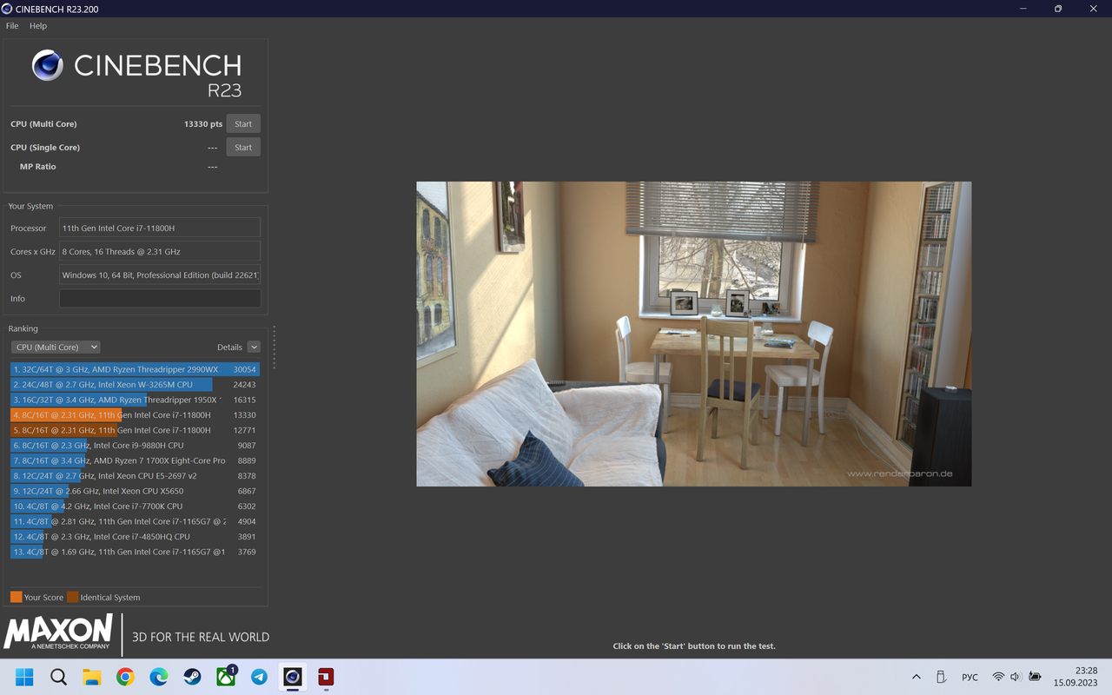
Task: Open Windows Search from the taskbar
Action: coord(58,677)
